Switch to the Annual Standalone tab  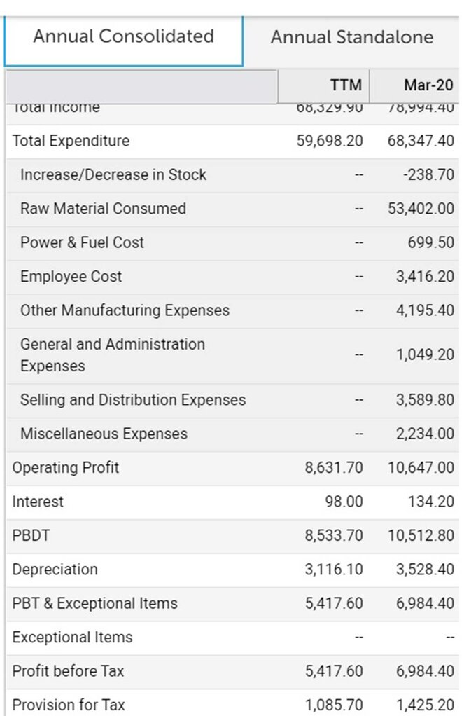click(x=351, y=37)
